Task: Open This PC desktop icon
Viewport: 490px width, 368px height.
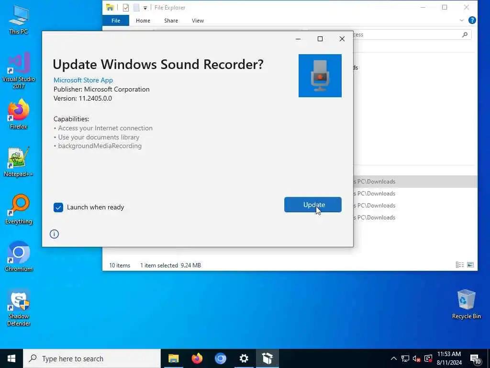Action: click(x=19, y=19)
